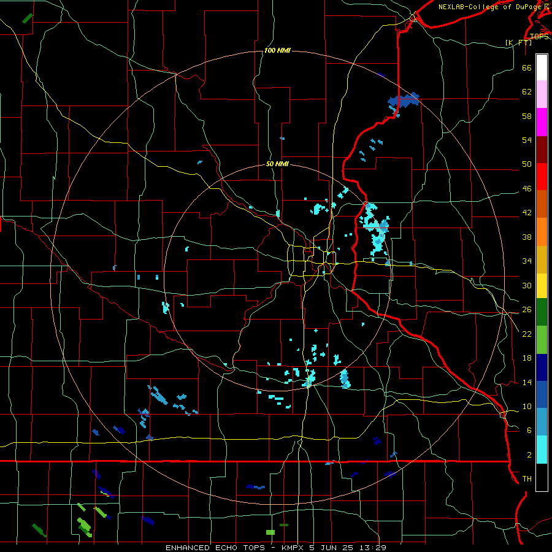Click the navy blue legend swatch

[x=542, y=367]
